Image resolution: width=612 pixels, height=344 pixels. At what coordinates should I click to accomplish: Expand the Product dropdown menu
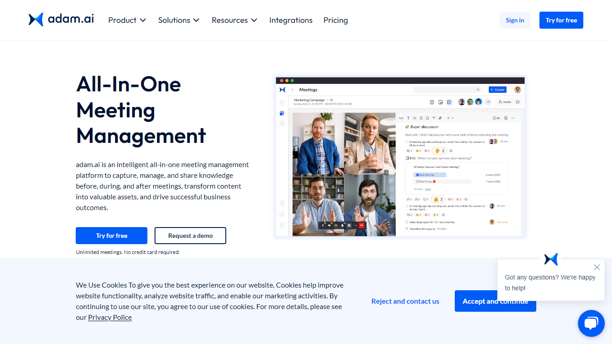tap(127, 20)
